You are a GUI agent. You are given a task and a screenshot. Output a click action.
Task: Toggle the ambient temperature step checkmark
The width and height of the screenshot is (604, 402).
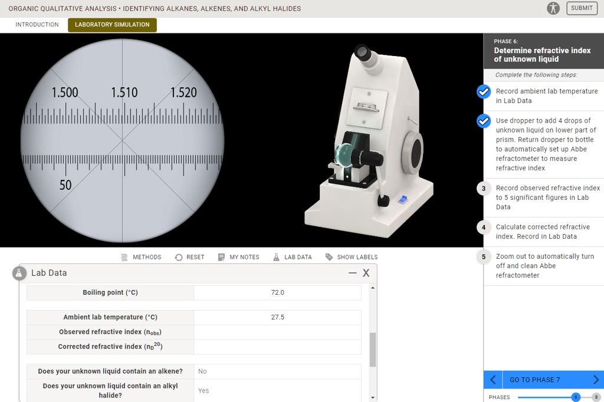(x=483, y=91)
